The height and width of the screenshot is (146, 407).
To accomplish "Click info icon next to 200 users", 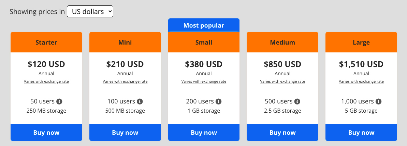I will tap(219, 101).
